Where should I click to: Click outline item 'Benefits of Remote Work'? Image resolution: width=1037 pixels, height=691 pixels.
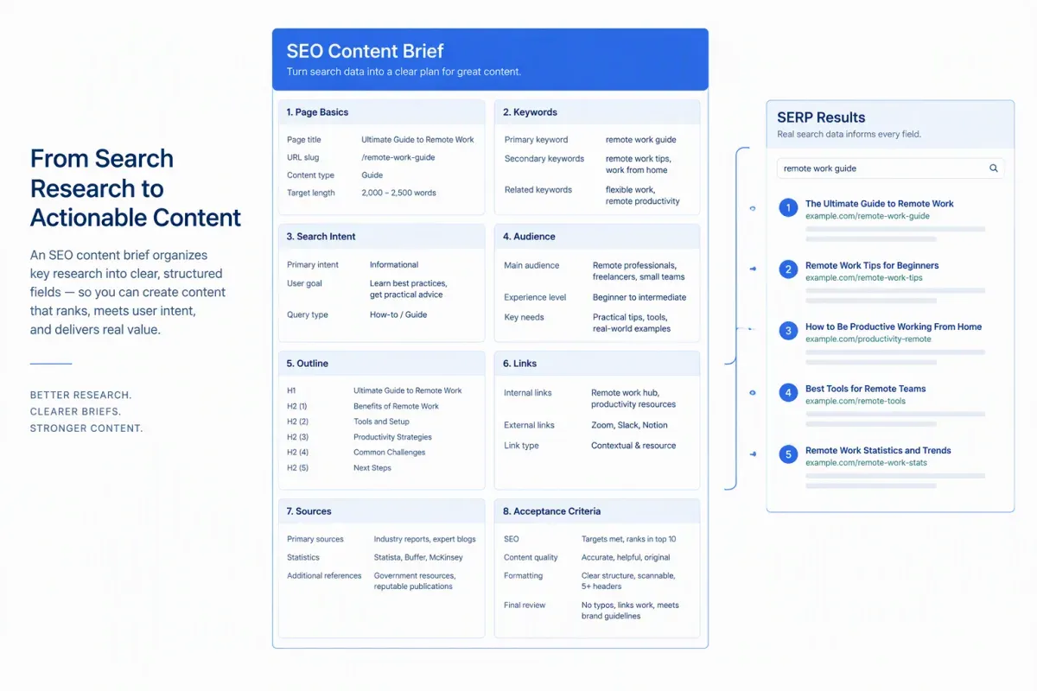396,406
